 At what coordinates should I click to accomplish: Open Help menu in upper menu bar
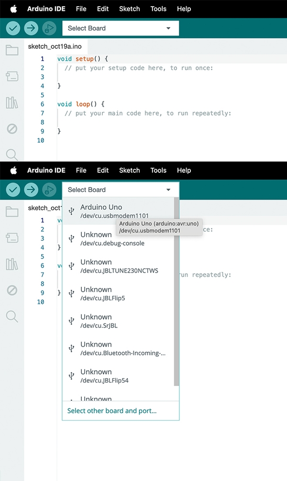click(184, 9)
